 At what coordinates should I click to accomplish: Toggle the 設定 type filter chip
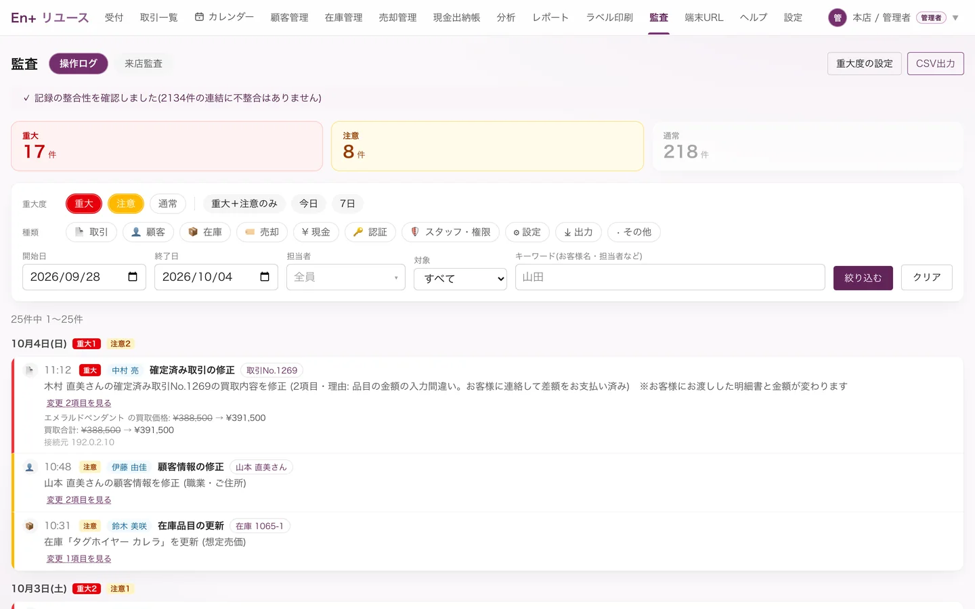coord(527,232)
